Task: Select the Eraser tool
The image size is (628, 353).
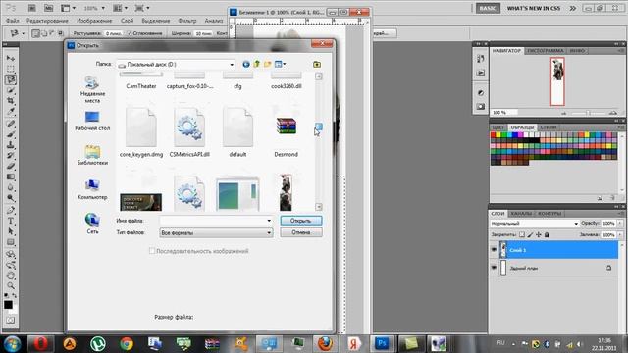Action: 11,166
